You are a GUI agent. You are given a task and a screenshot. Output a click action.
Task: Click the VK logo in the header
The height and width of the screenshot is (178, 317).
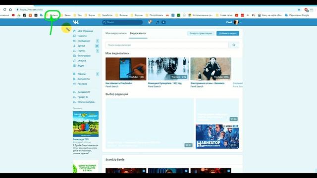tap(76, 22)
